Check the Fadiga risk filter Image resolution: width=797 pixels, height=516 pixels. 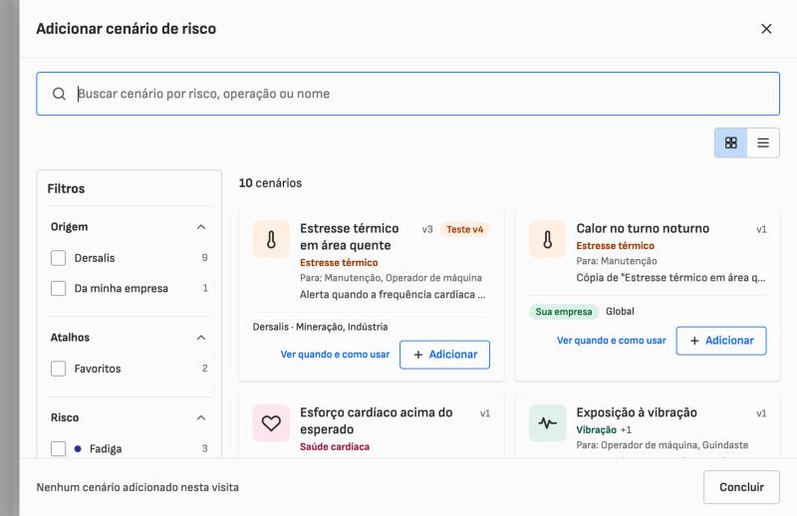click(x=59, y=449)
